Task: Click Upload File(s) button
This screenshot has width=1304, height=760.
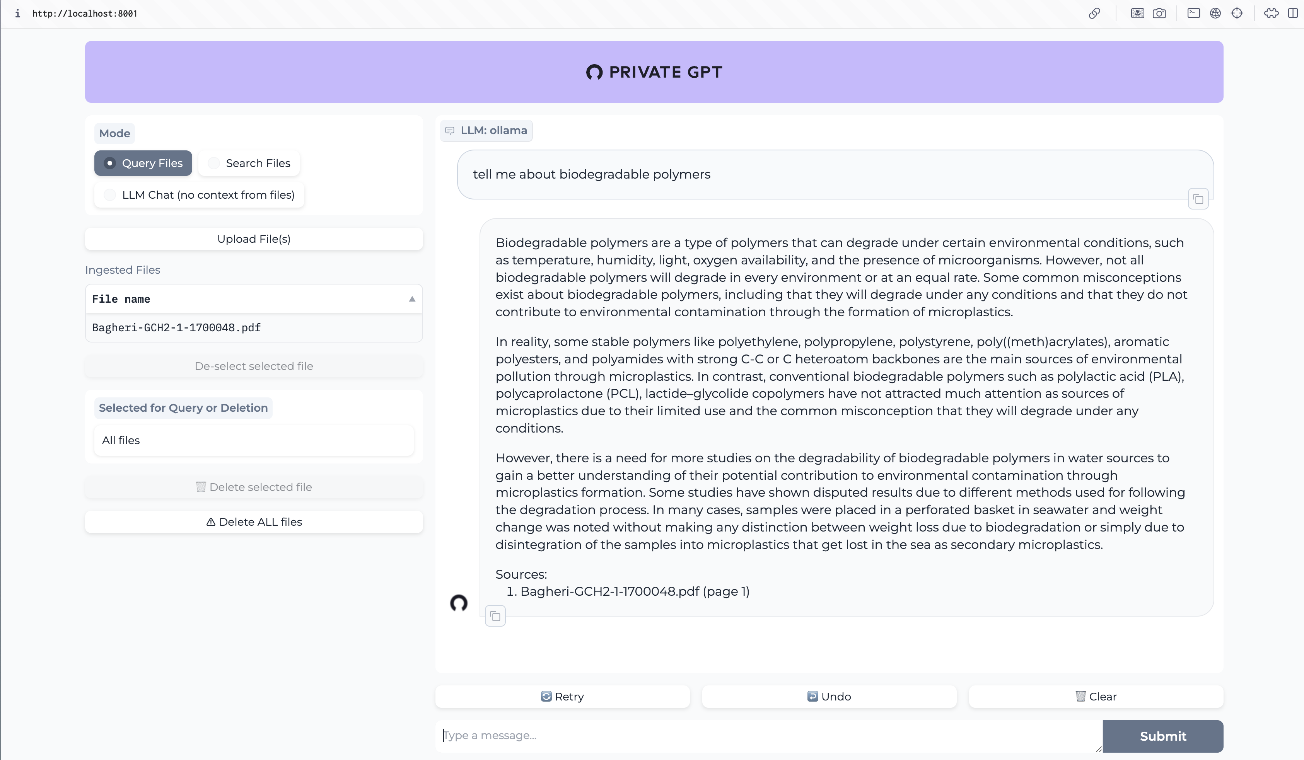Action: (x=254, y=238)
